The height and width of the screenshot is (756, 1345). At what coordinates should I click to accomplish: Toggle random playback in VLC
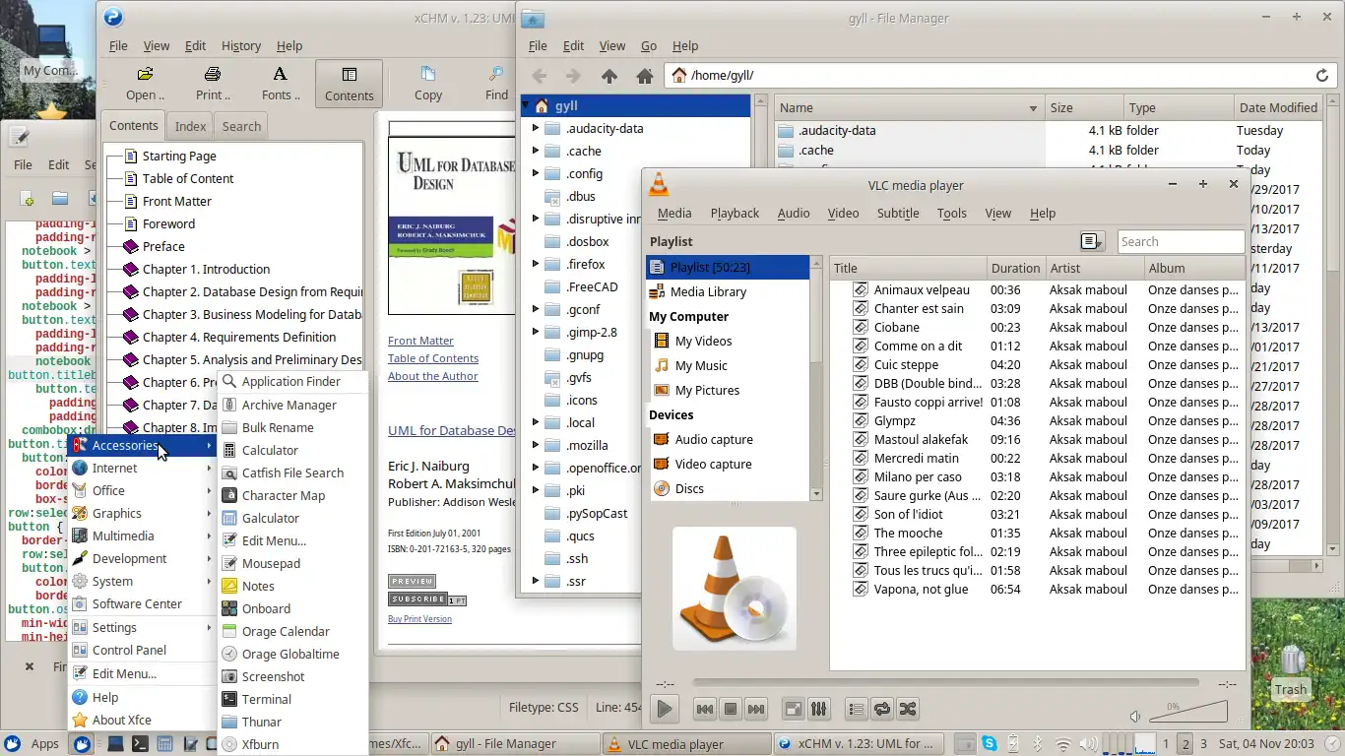(x=908, y=709)
